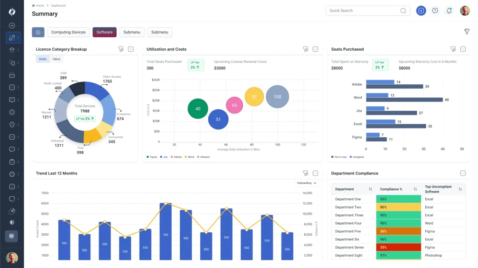The image size is (478, 268).
Task: Sort table by Compliance % column
Action: click(415, 189)
